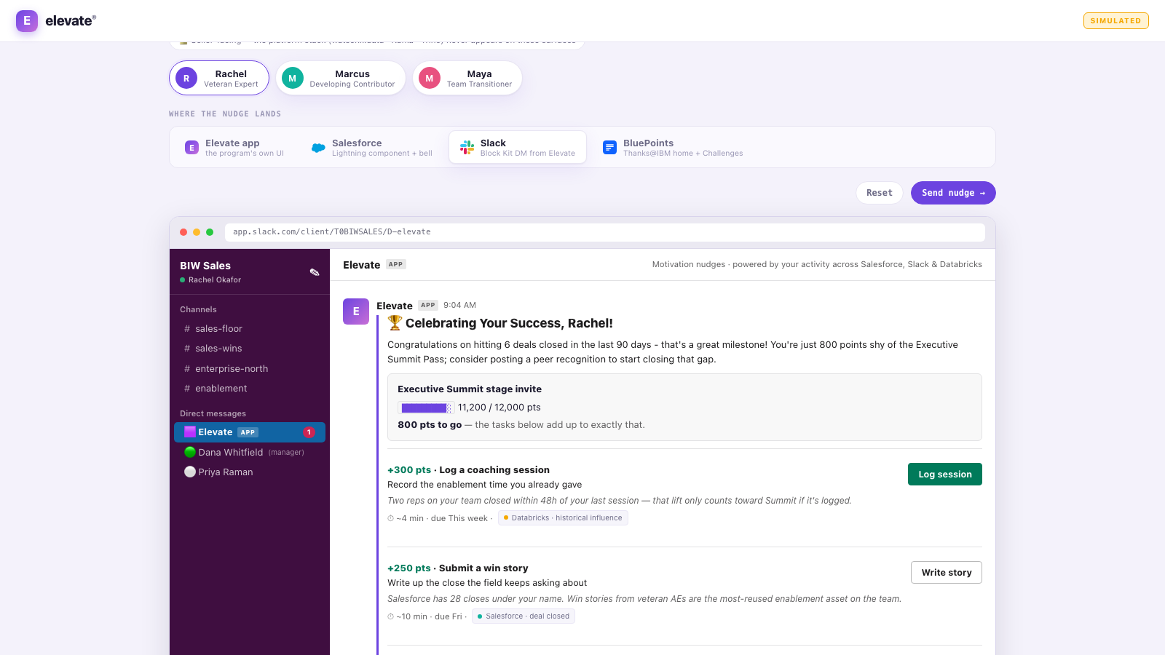Image resolution: width=1165 pixels, height=655 pixels.
Task: Open Priya Raman direct message
Action: 250,472
